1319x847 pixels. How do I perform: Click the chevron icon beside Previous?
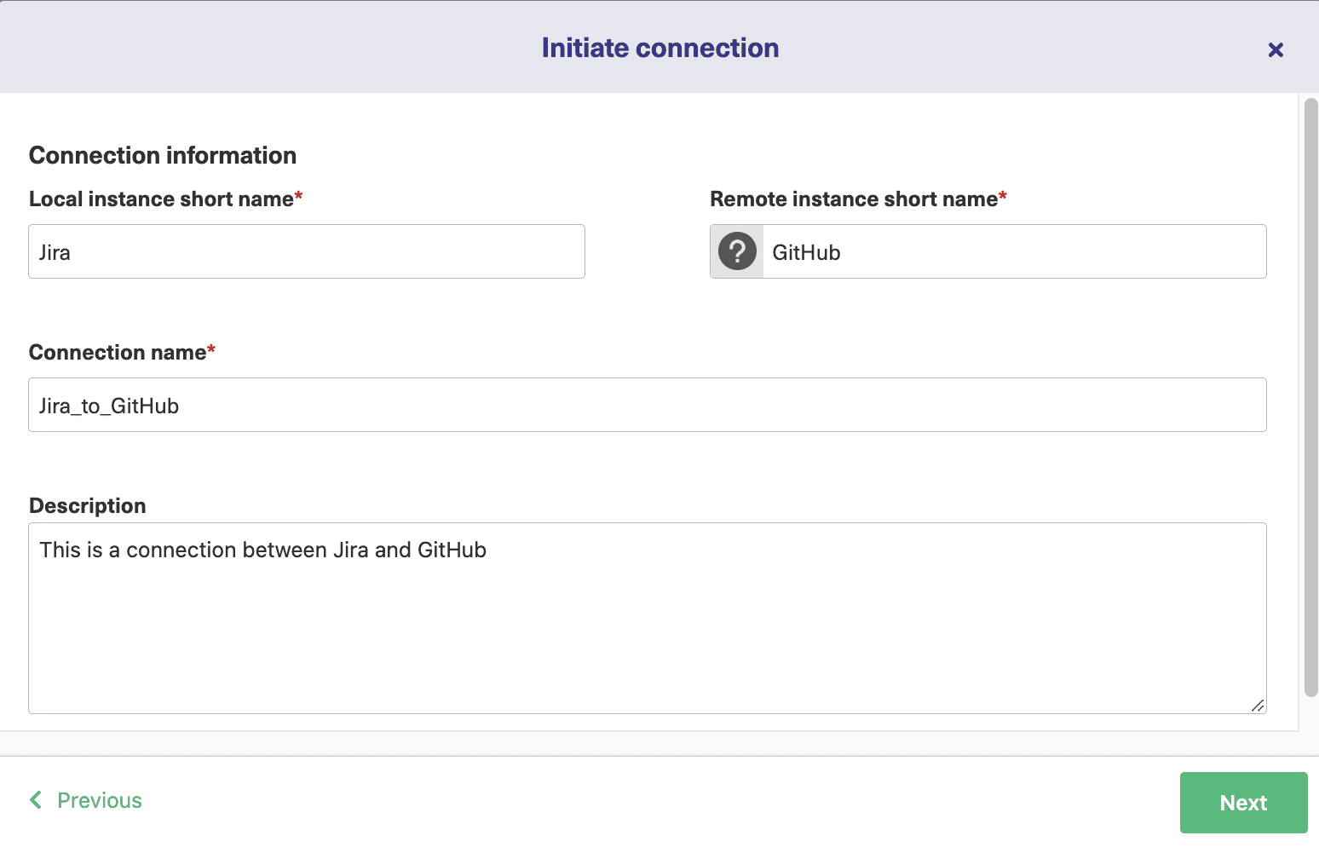35,799
